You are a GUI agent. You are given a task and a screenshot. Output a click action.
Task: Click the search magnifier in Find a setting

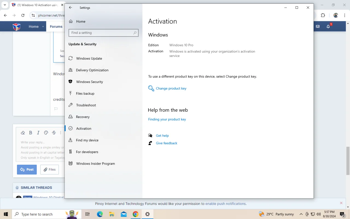(135, 33)
